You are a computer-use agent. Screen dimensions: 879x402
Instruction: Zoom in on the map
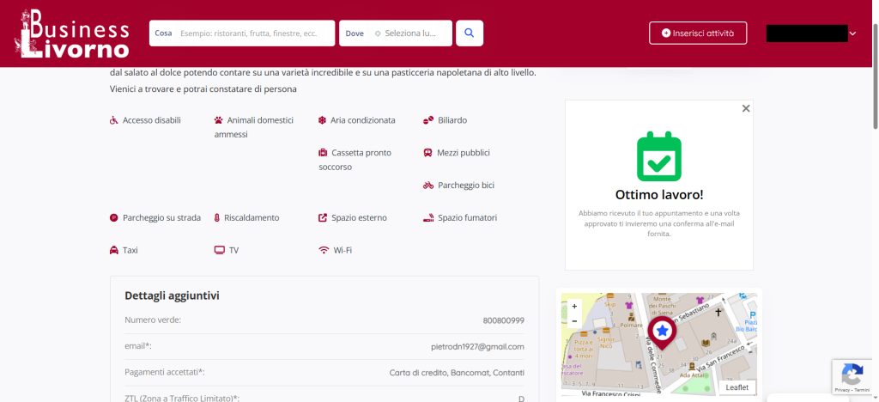click(574, 306)
